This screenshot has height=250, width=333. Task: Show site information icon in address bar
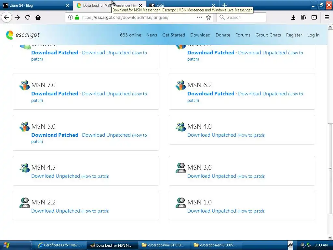(71, 17)
